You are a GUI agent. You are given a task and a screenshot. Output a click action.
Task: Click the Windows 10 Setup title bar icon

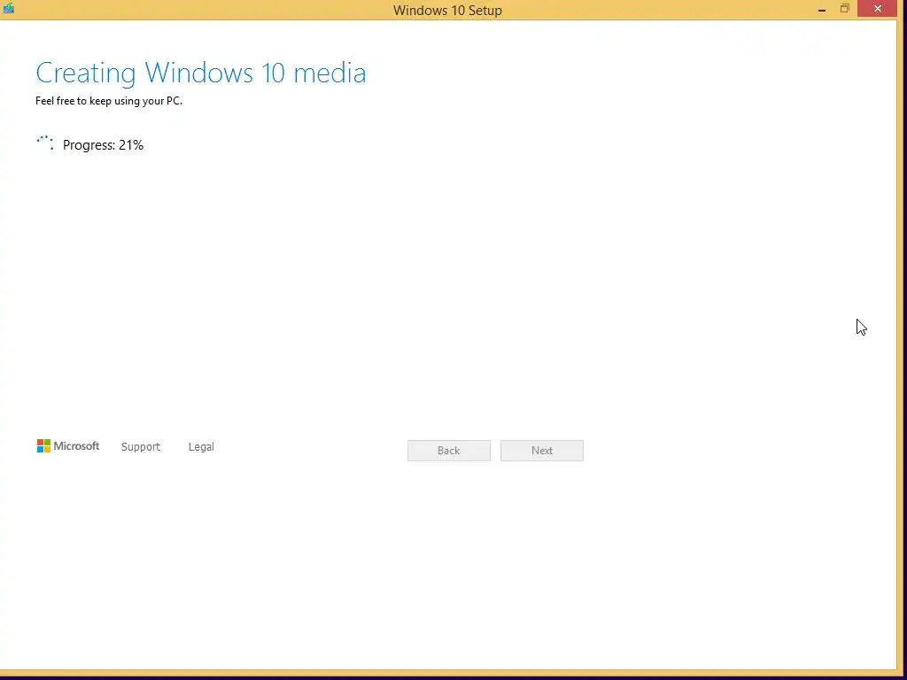click(x=9, y=8)
